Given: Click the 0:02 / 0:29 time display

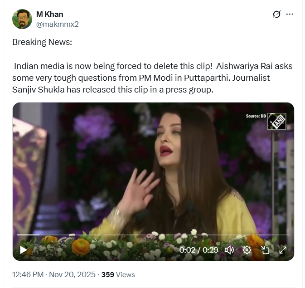Looking at the screenshot, I should [198, 250].
